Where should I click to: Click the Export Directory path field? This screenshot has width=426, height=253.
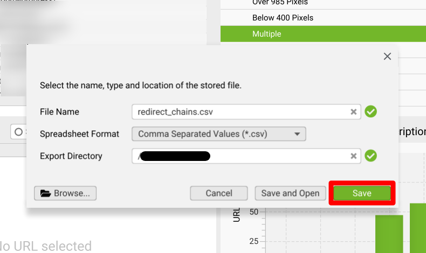pos(240,156)
